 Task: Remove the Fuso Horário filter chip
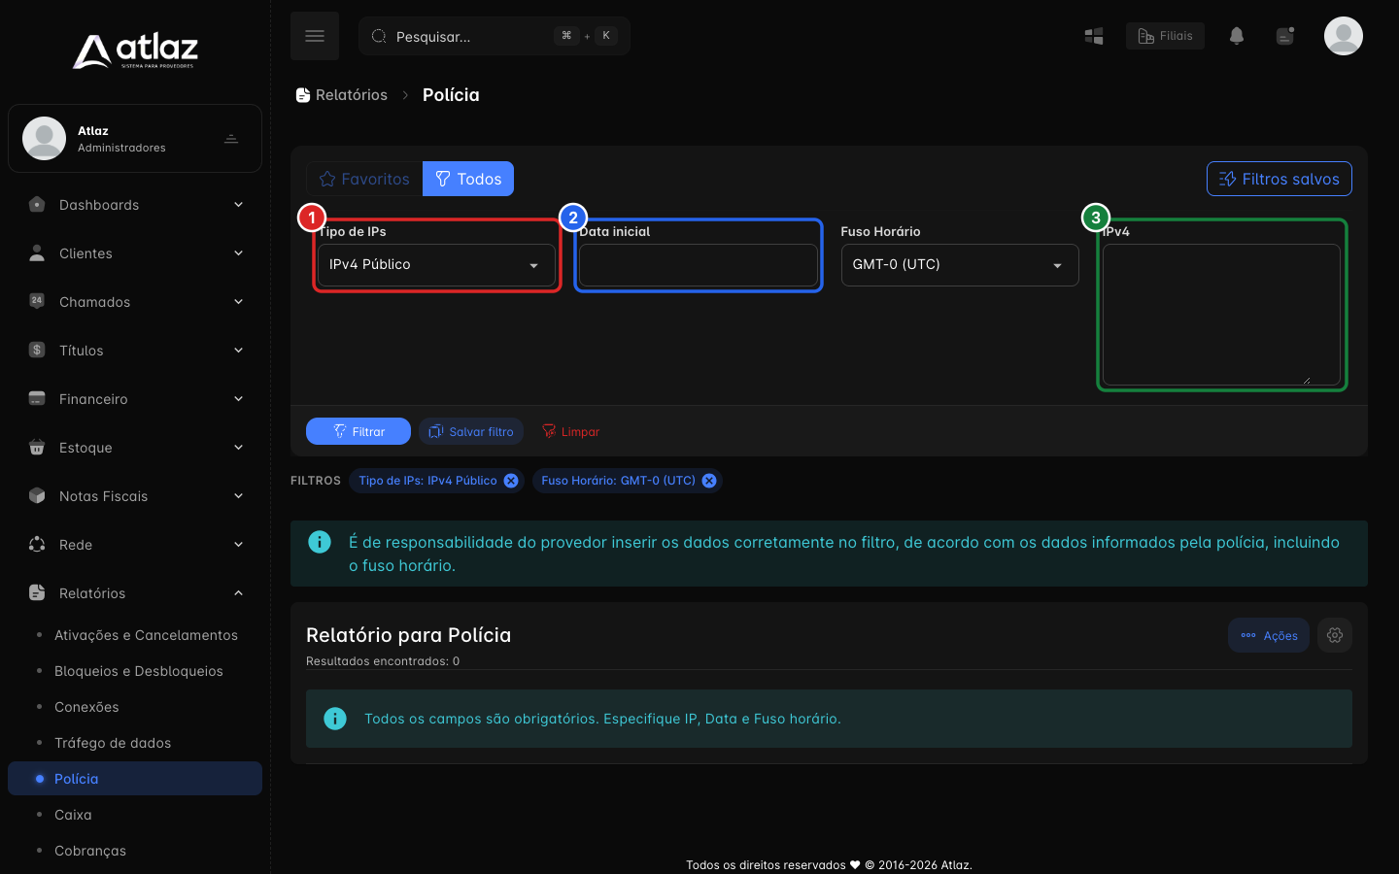click(709, 481)
